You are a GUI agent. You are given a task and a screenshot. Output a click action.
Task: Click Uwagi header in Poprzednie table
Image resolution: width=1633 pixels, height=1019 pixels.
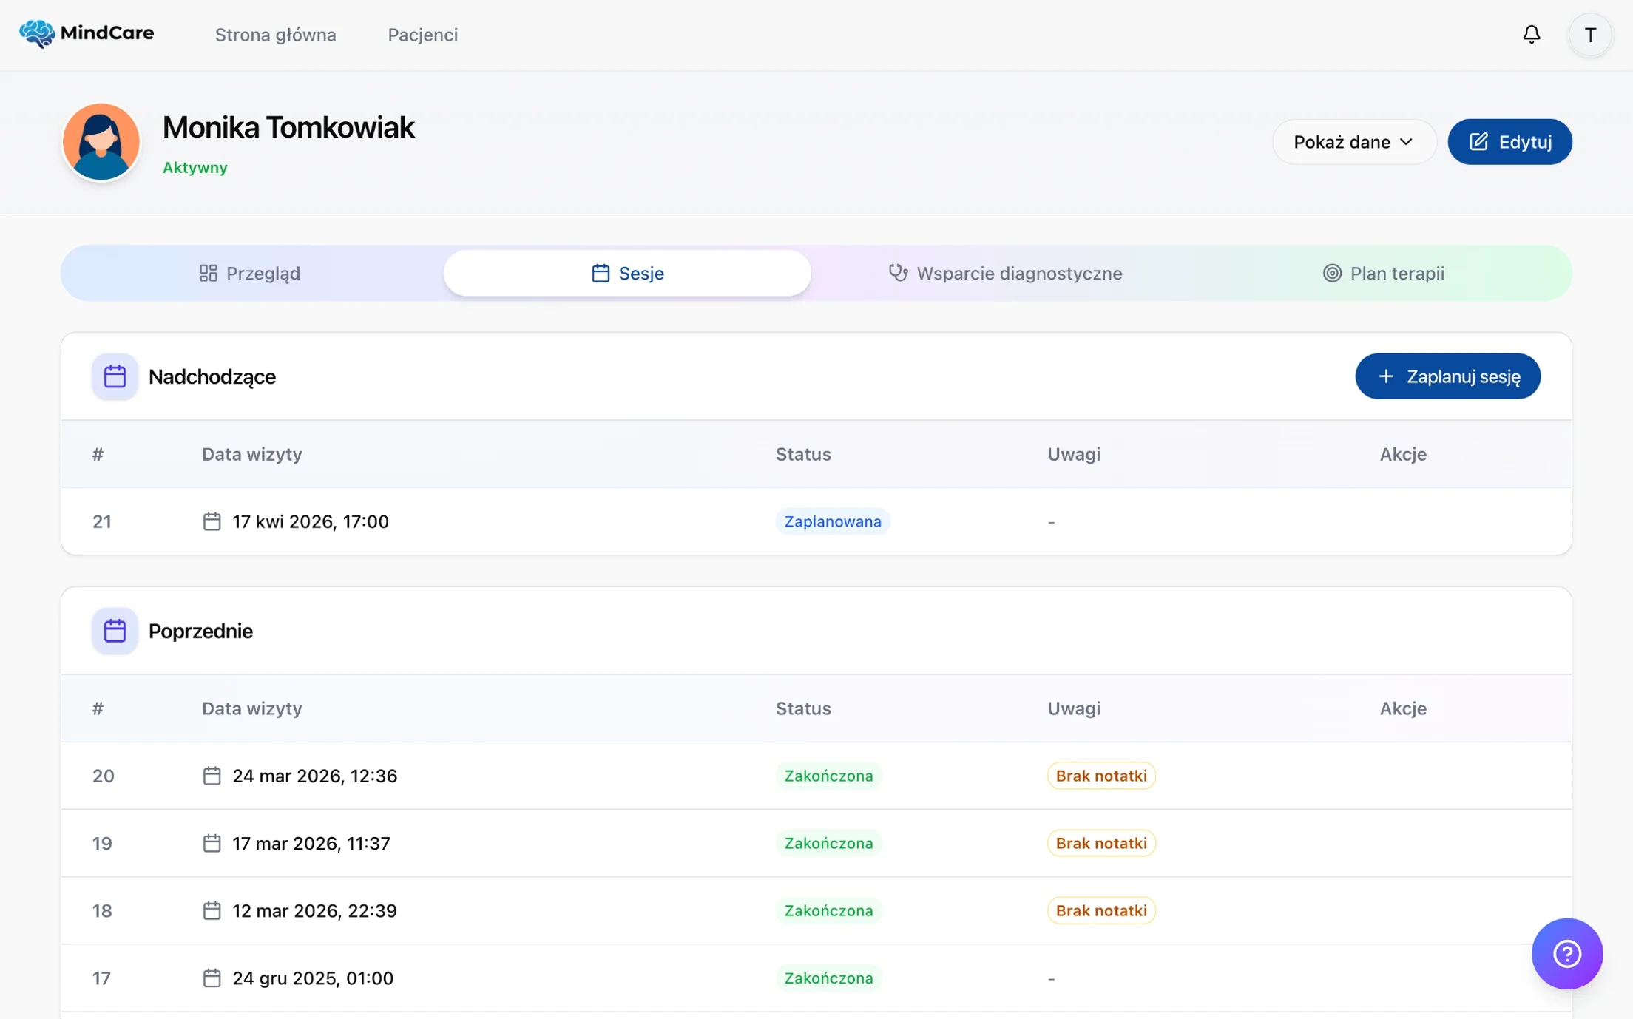click(1074, 708)
